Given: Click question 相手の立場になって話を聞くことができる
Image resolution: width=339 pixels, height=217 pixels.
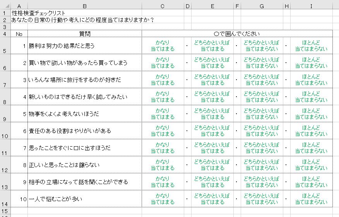Looking at the screenshot, I should coord(78,182).
